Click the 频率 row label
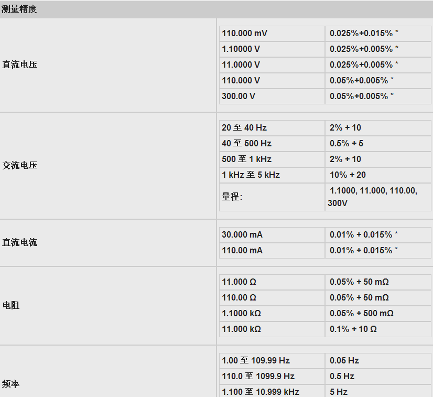This screenshot has height=397, width=433. [11, 384]
